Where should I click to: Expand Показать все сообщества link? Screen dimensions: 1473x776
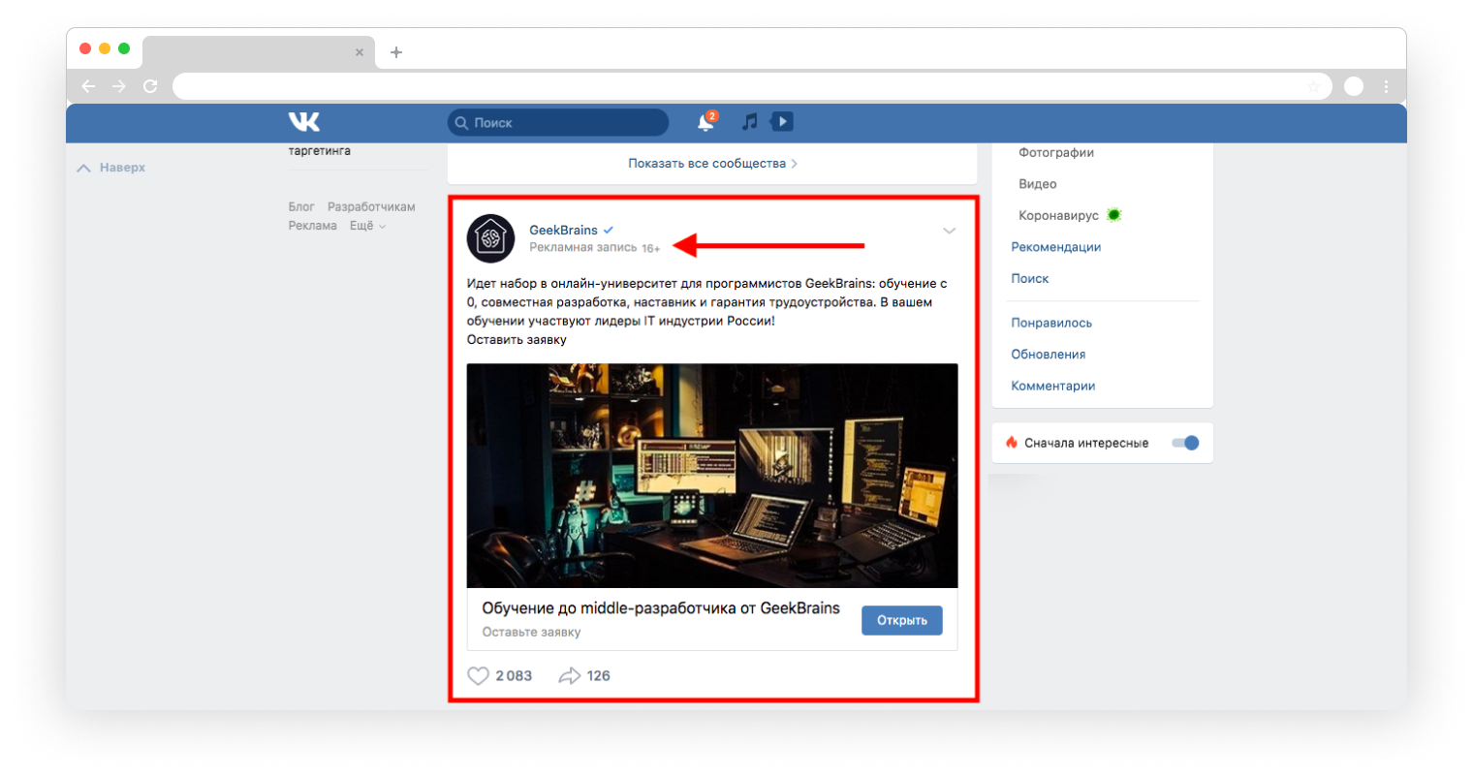pos(712,164)
